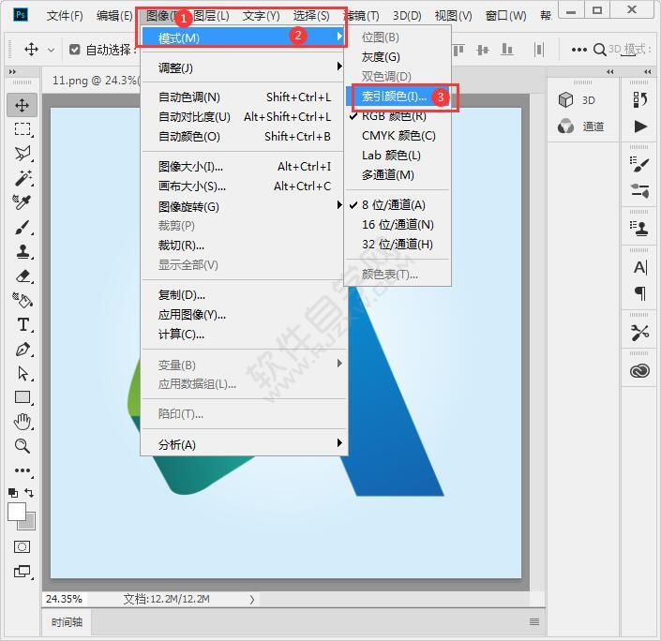Open the Edit menu
This screenshot has width=661, height=641.
point(114,16)
